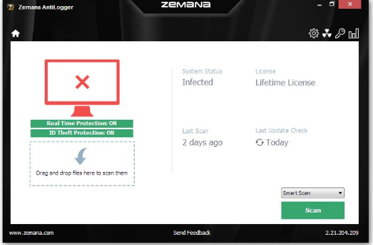Click the Infected system status text
The width and height of the screenshot is (373, 245).
tap(198, 83)
